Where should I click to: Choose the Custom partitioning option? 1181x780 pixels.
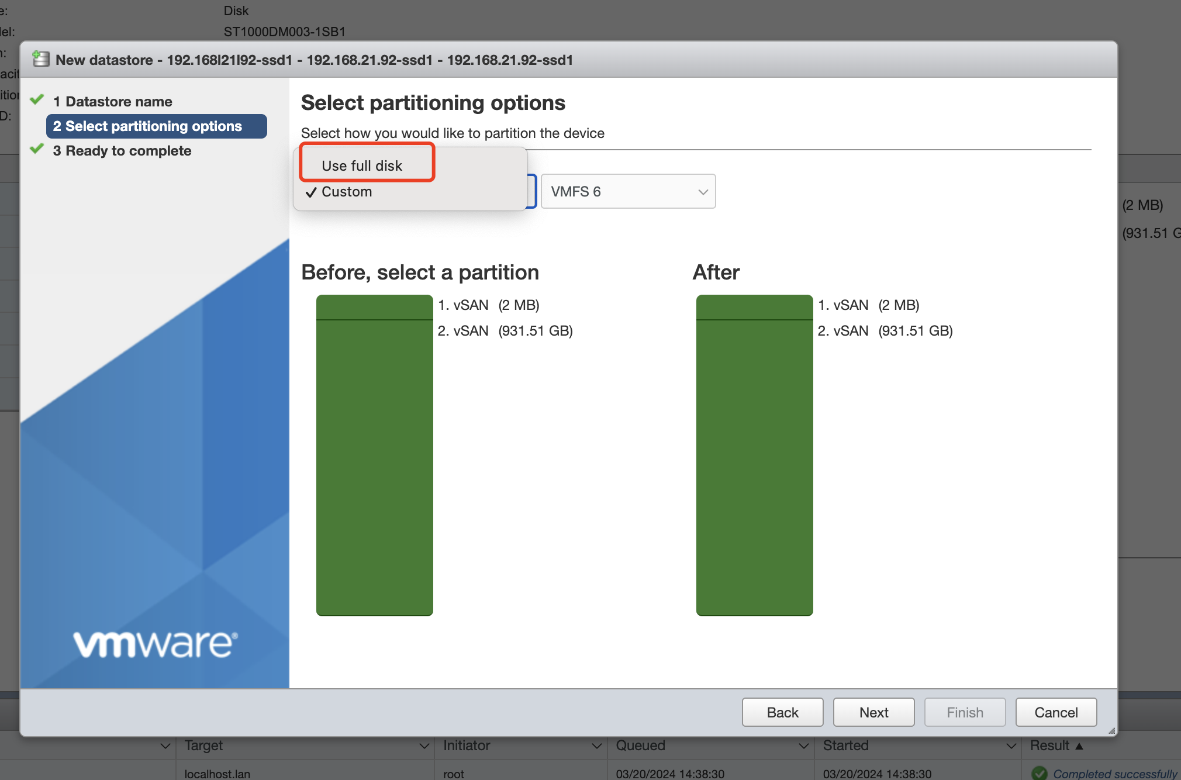(347, 192)
